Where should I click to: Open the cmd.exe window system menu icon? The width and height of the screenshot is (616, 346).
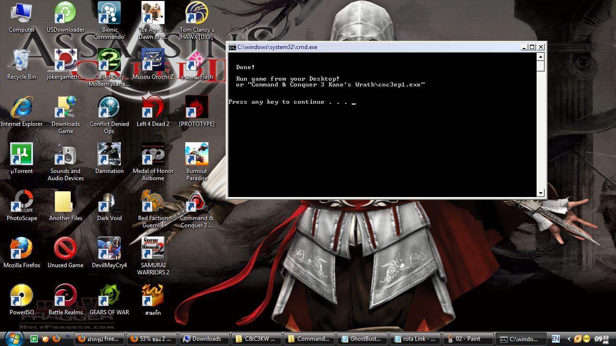(x=232, y=47)
